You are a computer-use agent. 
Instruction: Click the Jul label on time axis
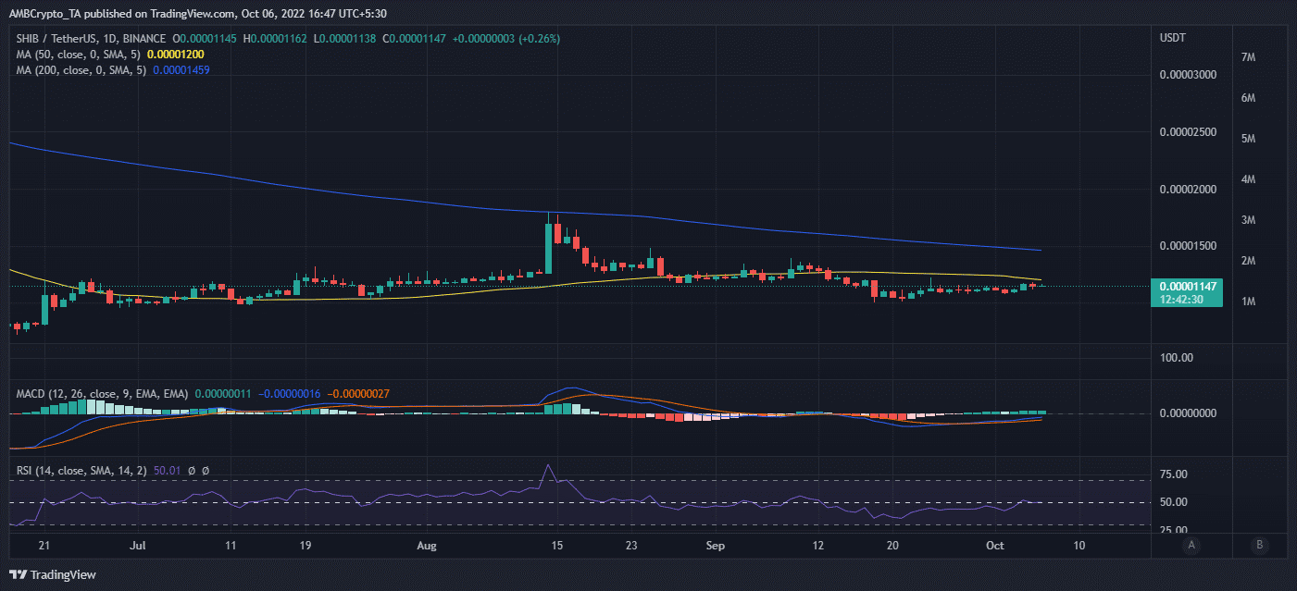click(x=139, y=547)
